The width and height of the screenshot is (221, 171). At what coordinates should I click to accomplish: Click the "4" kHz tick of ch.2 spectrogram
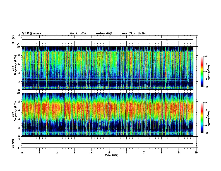20,119
